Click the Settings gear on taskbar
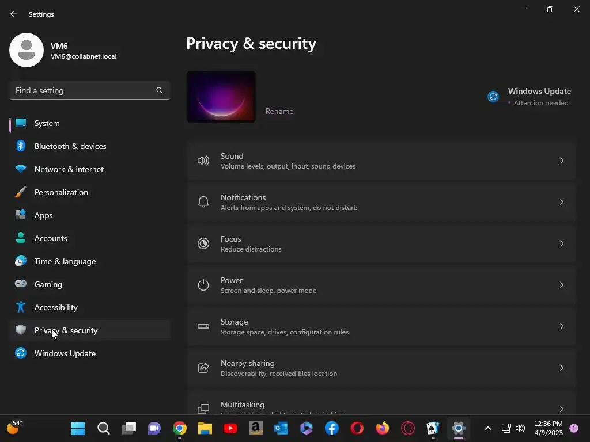This screenshot has width=590, height=442. (458, 428)
